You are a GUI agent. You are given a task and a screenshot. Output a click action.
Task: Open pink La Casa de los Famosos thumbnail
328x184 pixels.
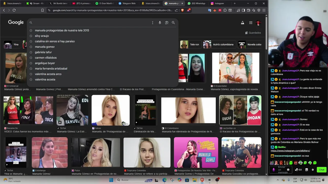196,153
